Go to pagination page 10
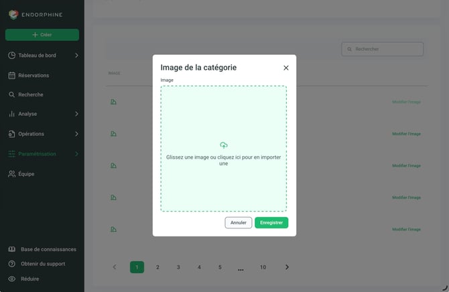Viewport: 449px width, 292px height. coord(263,267)
